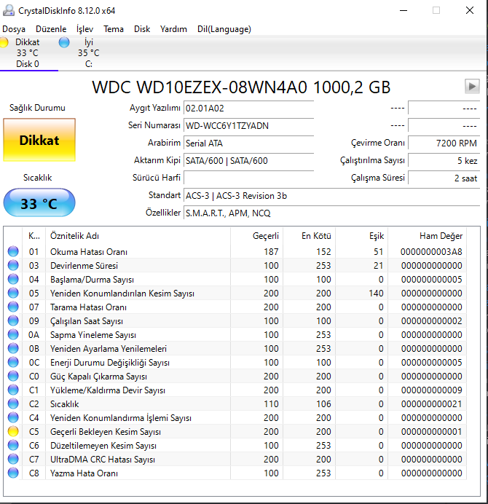
Task: Click the 7200 RPM rotation rate field
Action: click(444, 143)
